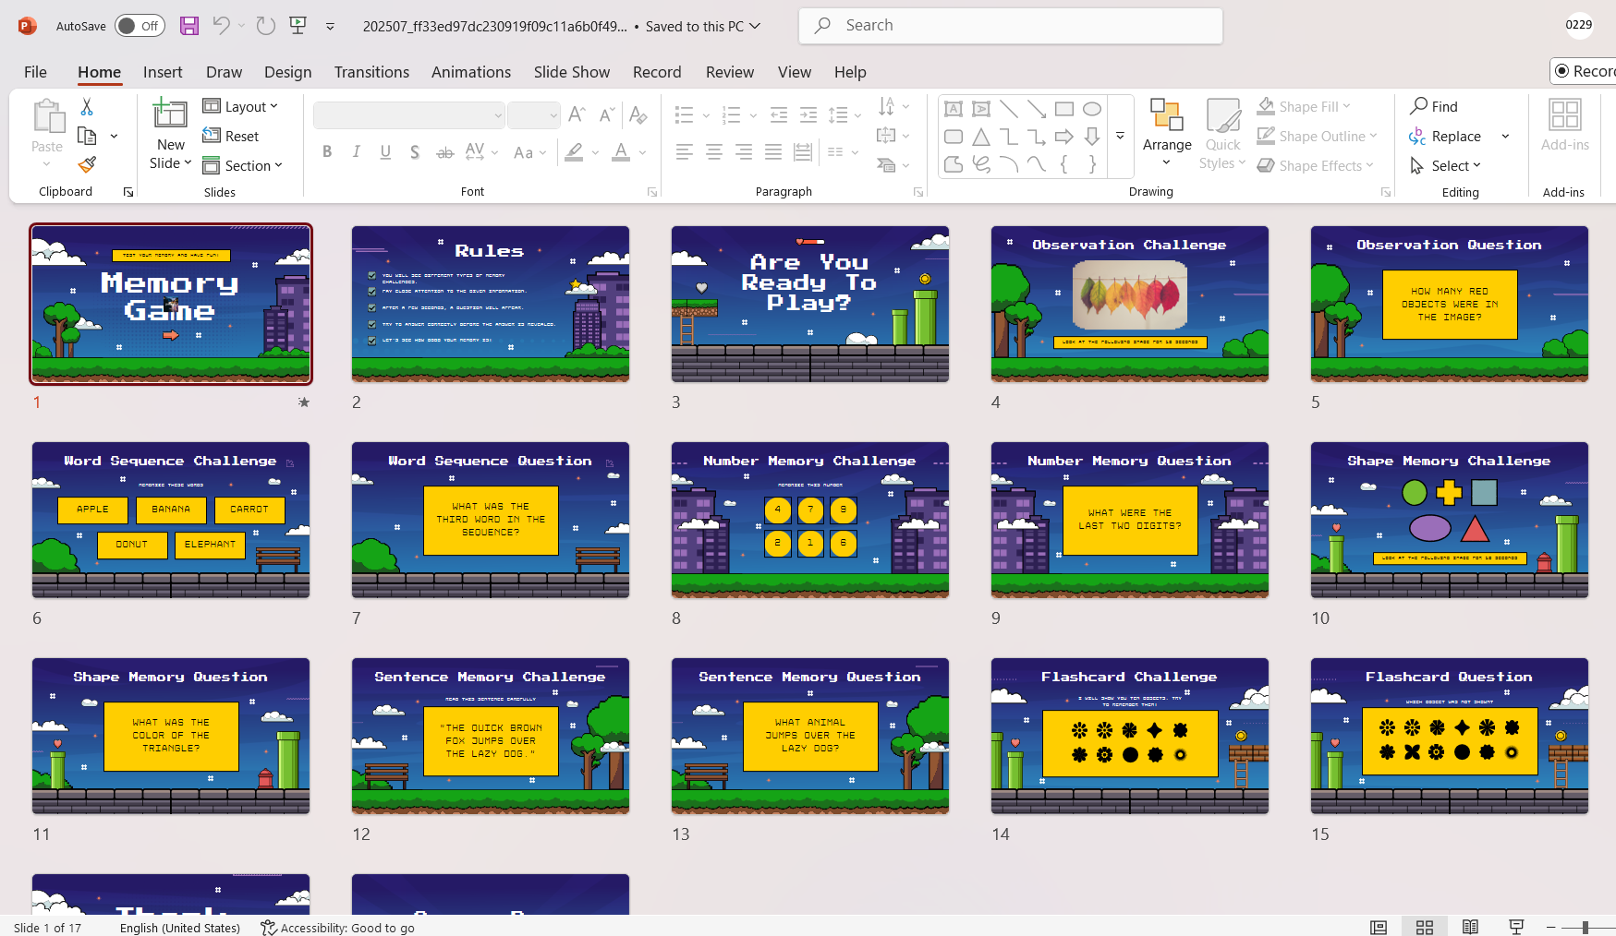
Task: Toggle right text alignment
Action: click(744, 152)
